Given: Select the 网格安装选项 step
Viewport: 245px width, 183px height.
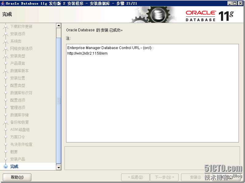Looking at the screenshot, I should pyautogui.click(x=22, y=49).
